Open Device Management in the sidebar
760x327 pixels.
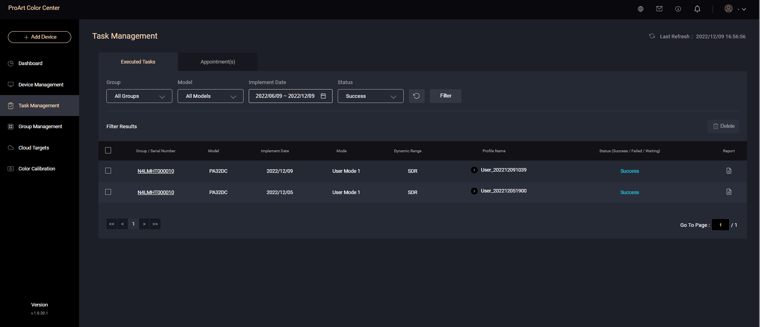click(41, 85)
